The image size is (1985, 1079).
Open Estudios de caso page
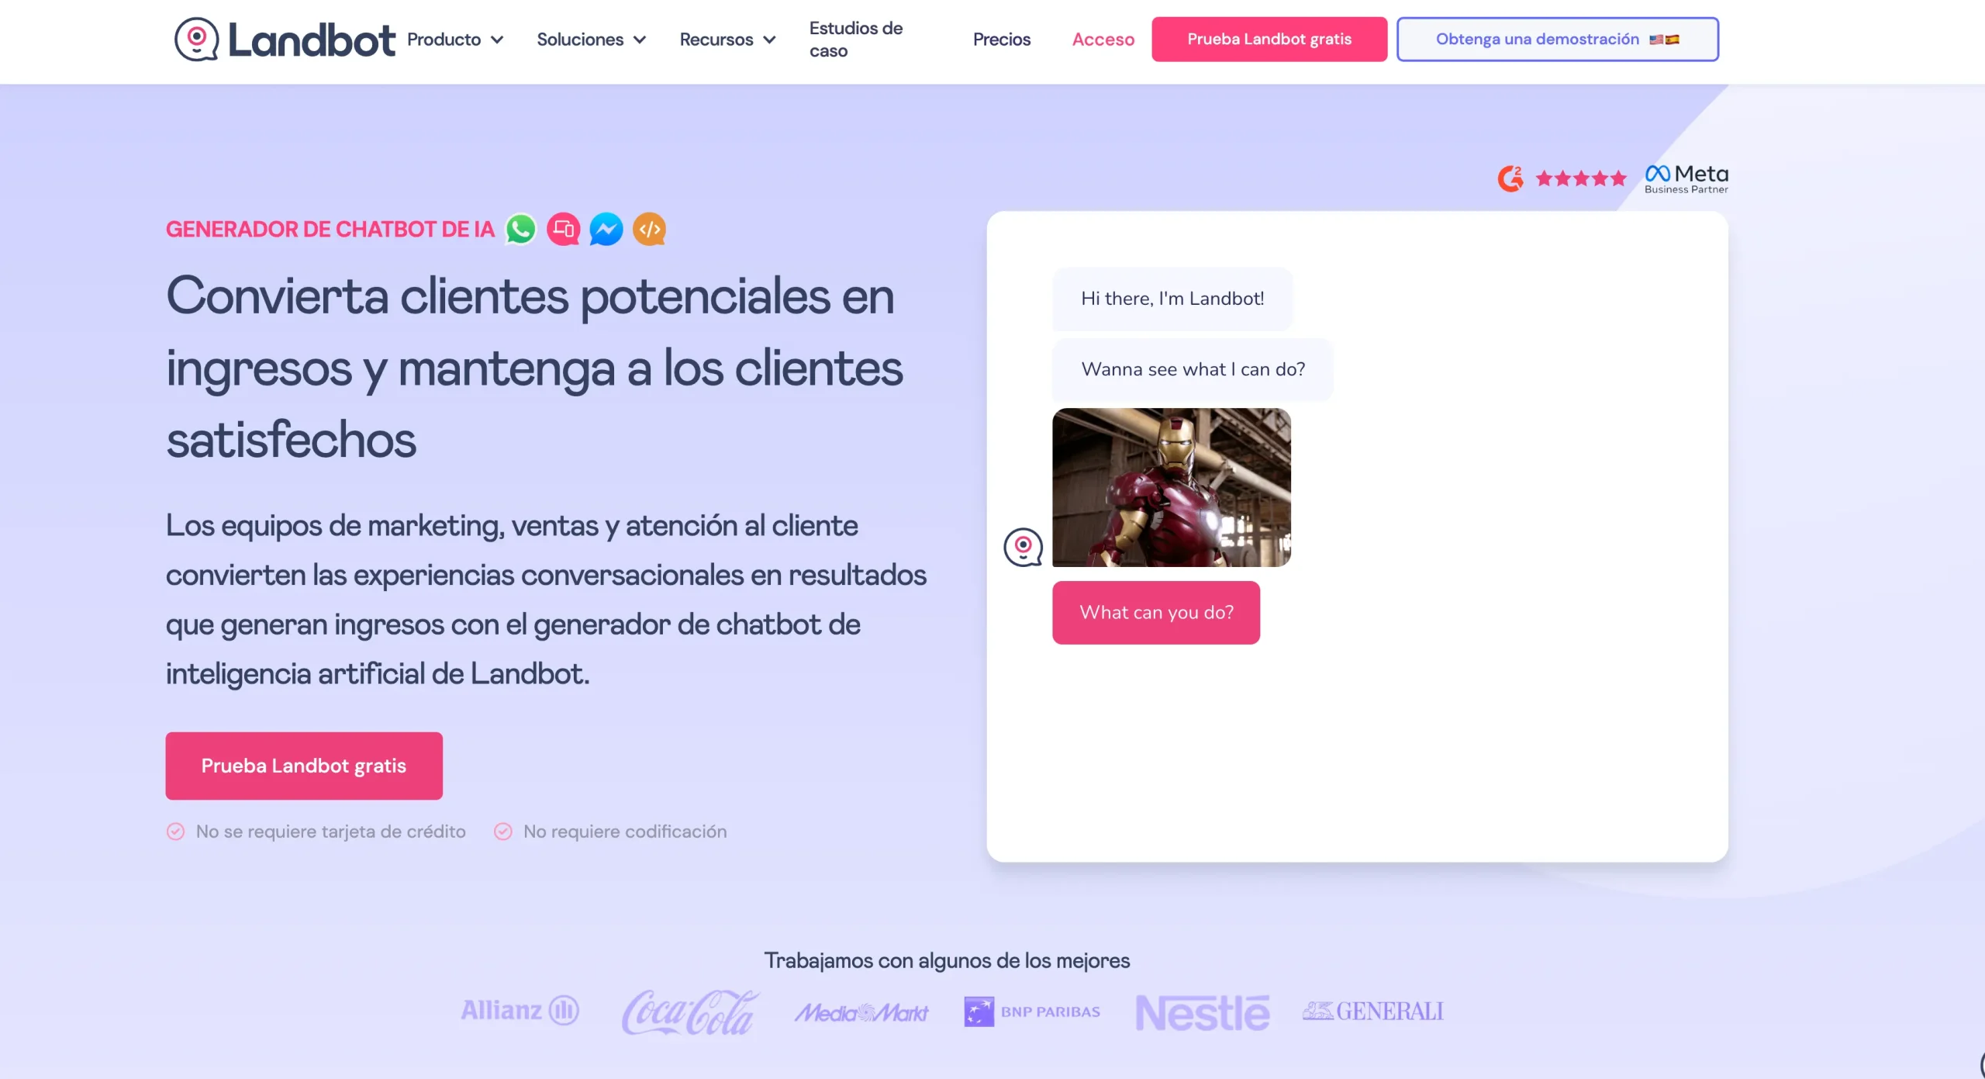(855, 40)
